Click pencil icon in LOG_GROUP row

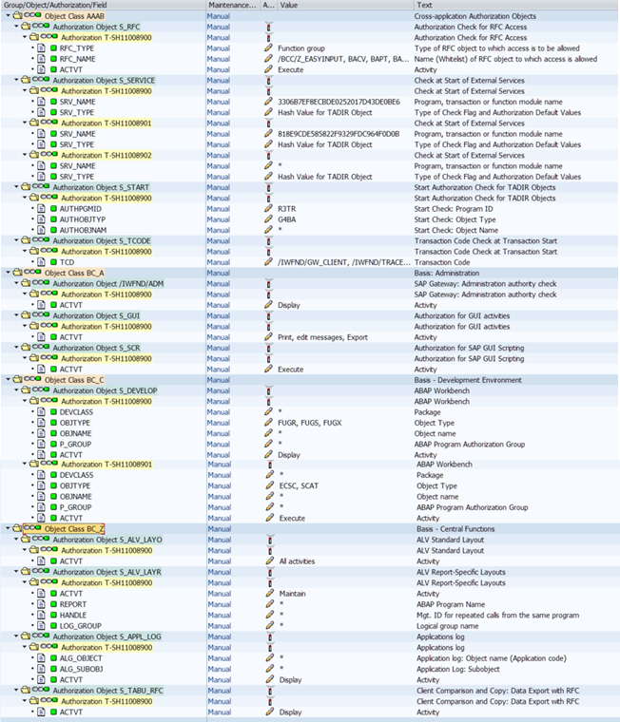coord(270,626)
